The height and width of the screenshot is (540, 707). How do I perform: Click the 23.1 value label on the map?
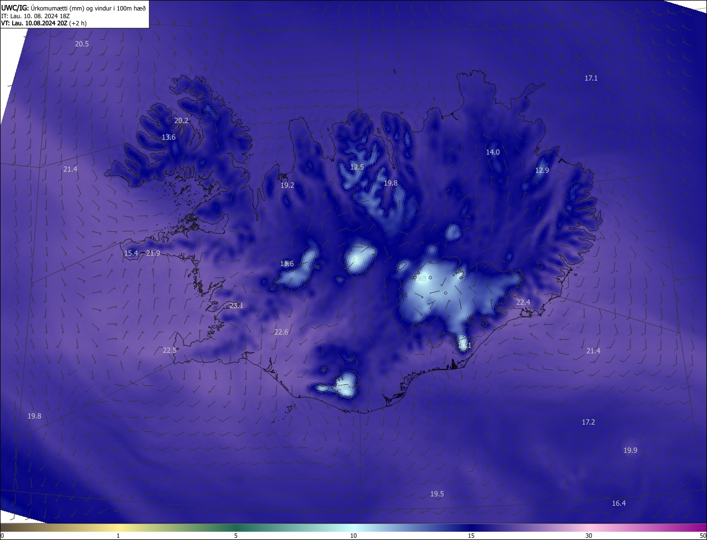point(236,306)
